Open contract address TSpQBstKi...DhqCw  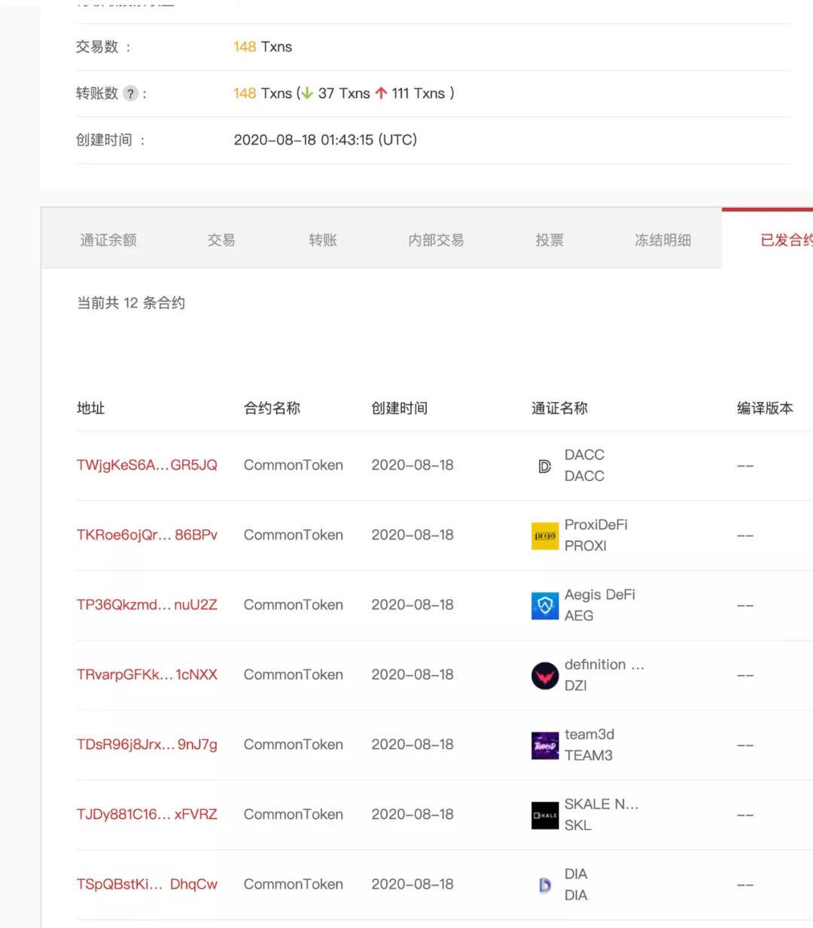(148, 884)
